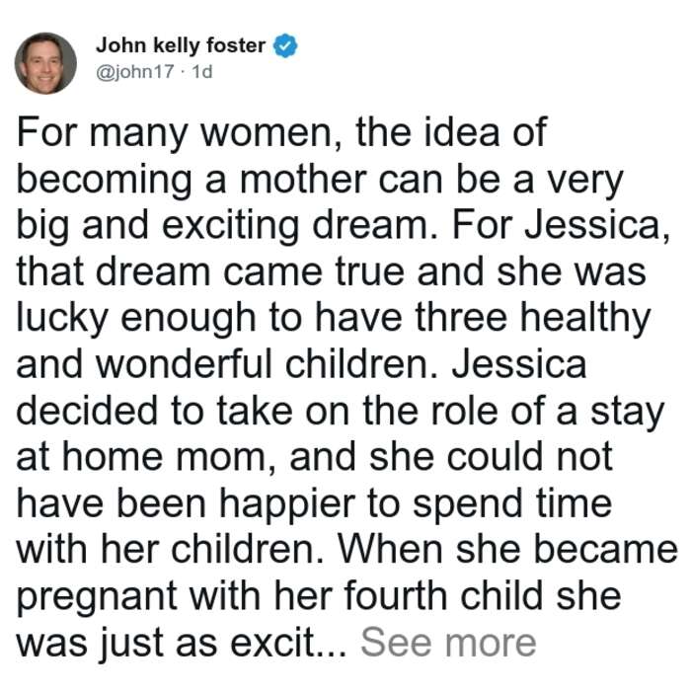Click the dot separator before 1d
The height and width of the screenshot is (691, 691).
pyautogui.click(x=184, y=72)
